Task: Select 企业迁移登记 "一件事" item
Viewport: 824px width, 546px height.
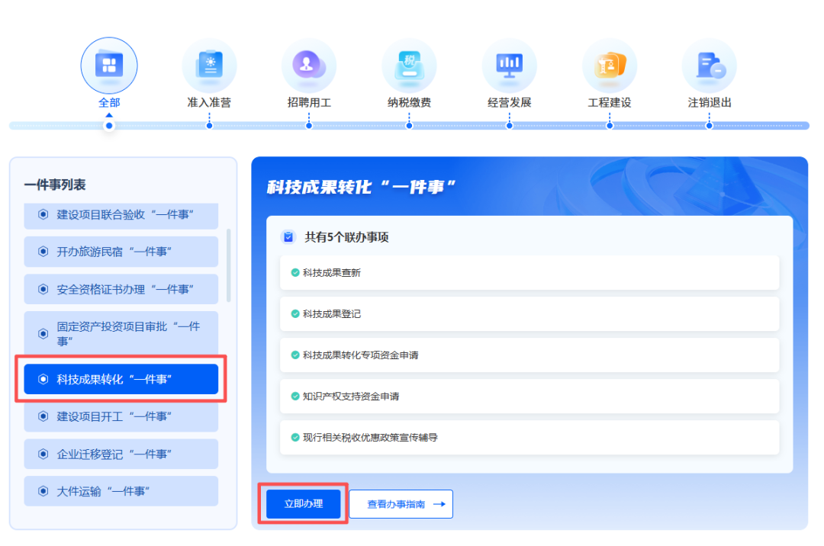Action: coord(121,454)
